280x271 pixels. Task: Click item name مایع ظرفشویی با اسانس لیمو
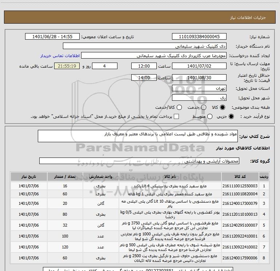pyautogui.click(x=170, y=226)
